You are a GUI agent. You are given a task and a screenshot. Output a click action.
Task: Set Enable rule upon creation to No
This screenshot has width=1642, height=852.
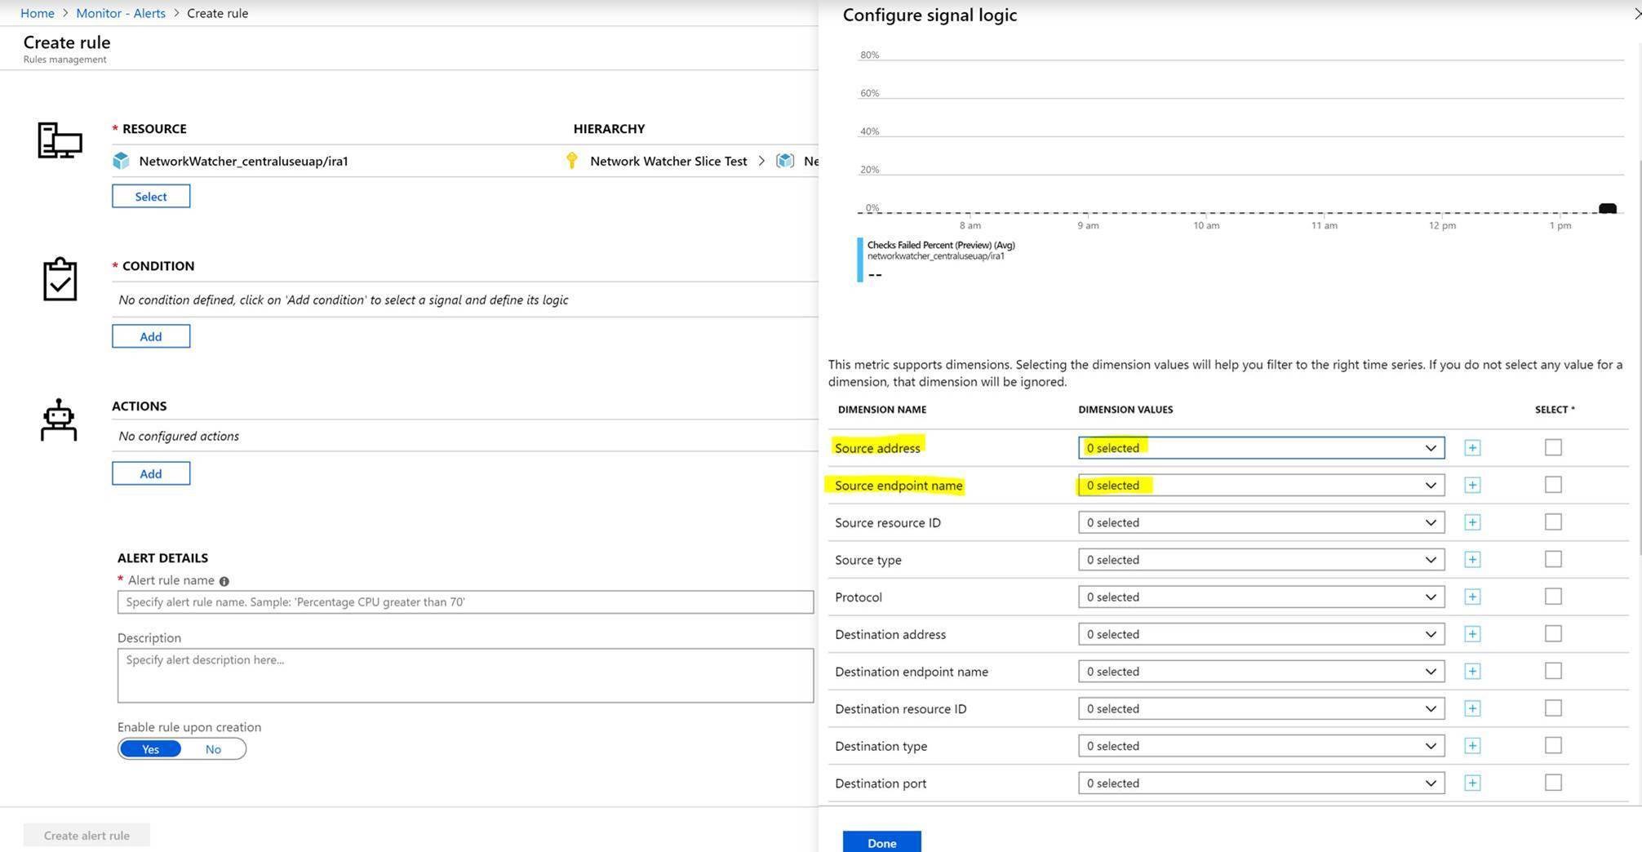pyautogui.click(x=213, y=749)
